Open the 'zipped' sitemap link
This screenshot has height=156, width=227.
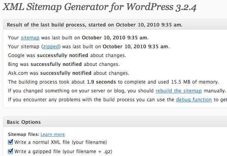[51, 47]
